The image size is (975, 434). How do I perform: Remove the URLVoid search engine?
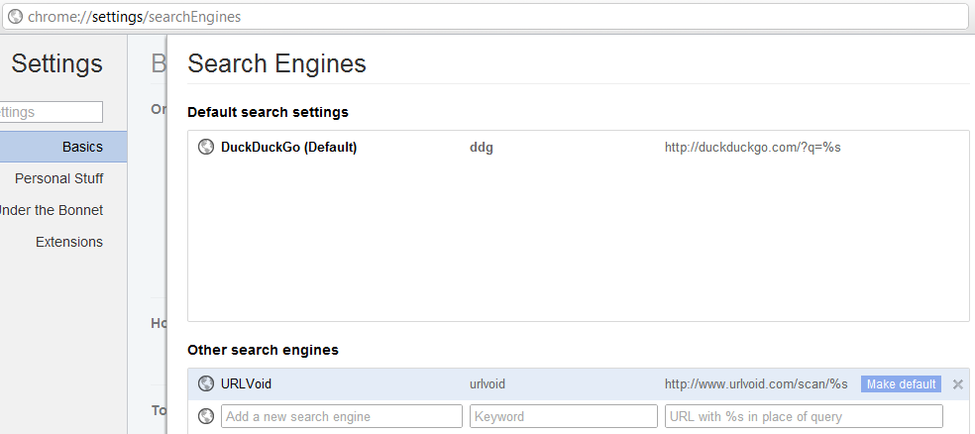(957, 384)
